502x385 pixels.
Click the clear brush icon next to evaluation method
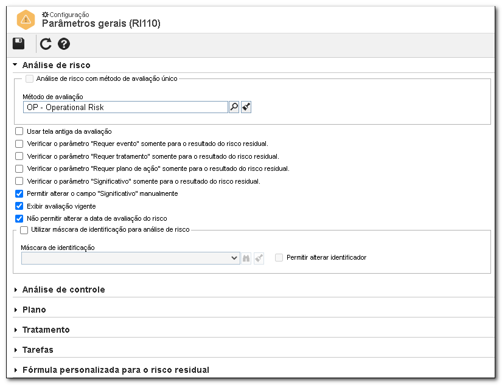(246, 107)
